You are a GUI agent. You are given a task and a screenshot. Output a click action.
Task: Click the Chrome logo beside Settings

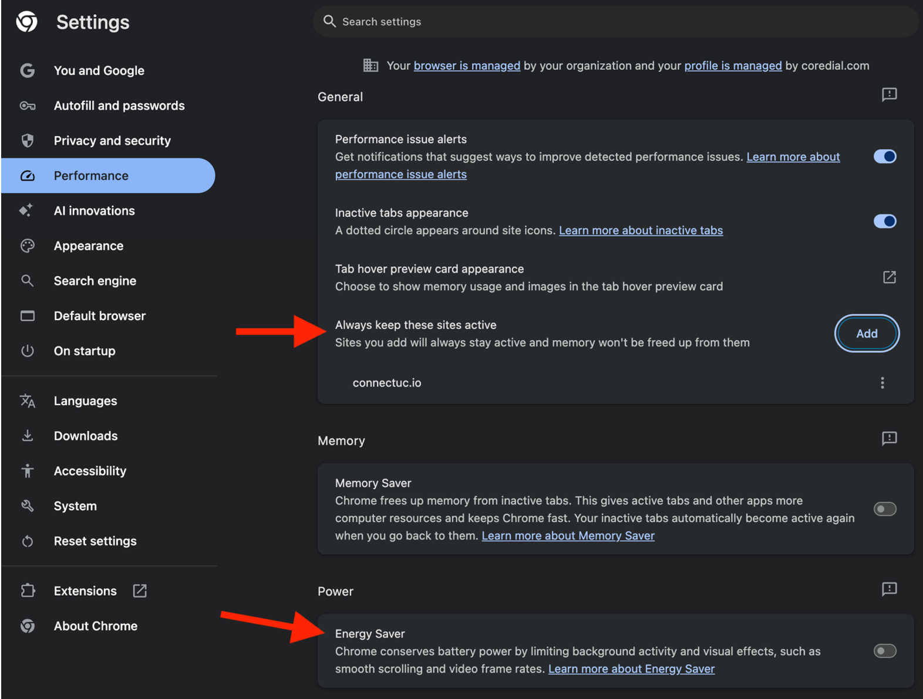click(27, 22)
